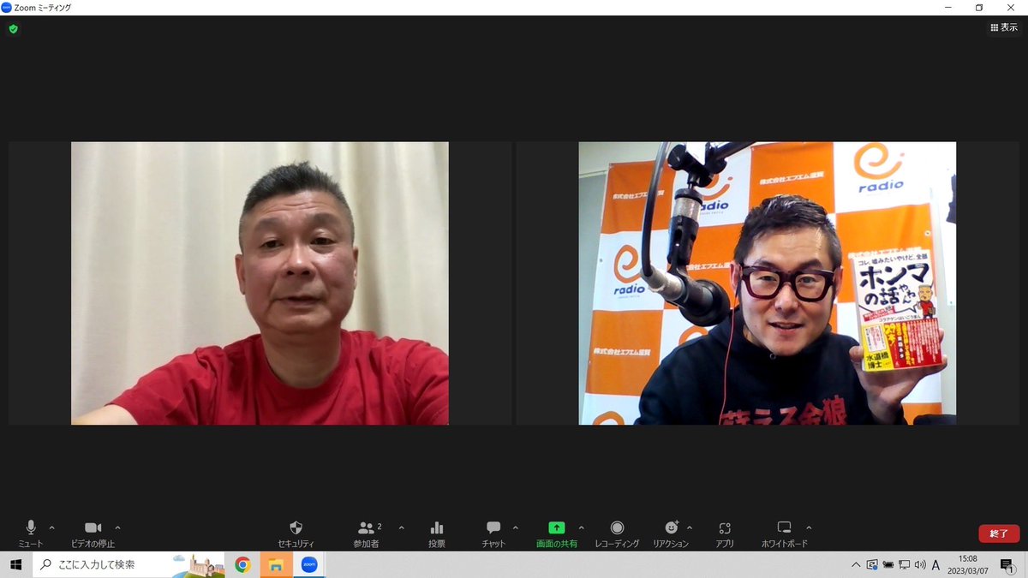Maximize or restore the Zoom window

[x=978, y=7]
